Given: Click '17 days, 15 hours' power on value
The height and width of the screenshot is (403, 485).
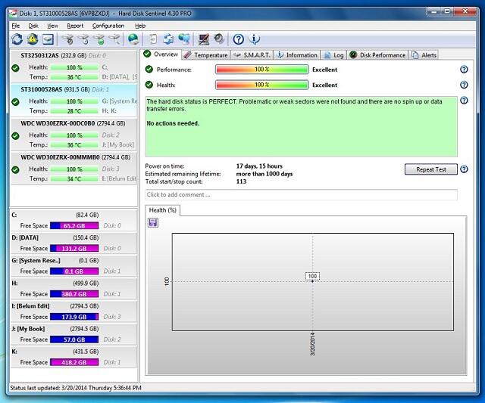Looking at the screenshot, I should click(x=259, y=166).
